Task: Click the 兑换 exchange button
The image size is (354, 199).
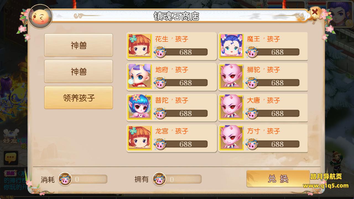Action: (x=278, y=179)
